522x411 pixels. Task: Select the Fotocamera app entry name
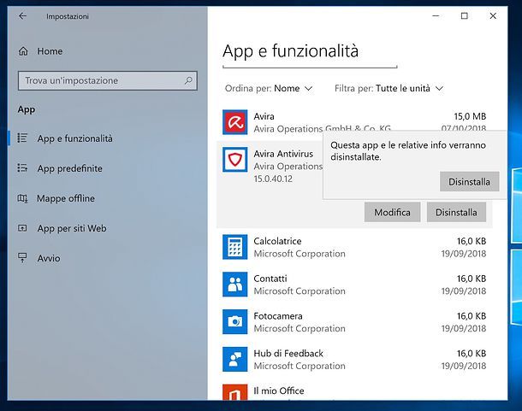pos(278,316)
